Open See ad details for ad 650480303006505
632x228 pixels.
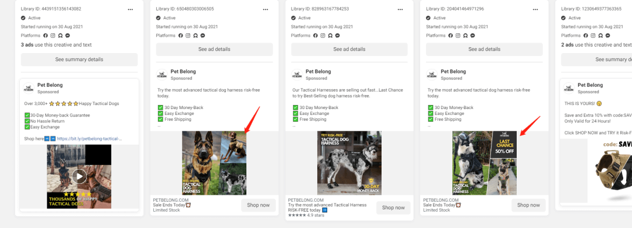tap(214, 50)
